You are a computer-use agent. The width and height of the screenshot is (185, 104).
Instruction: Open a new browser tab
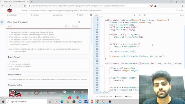(32, 2)
